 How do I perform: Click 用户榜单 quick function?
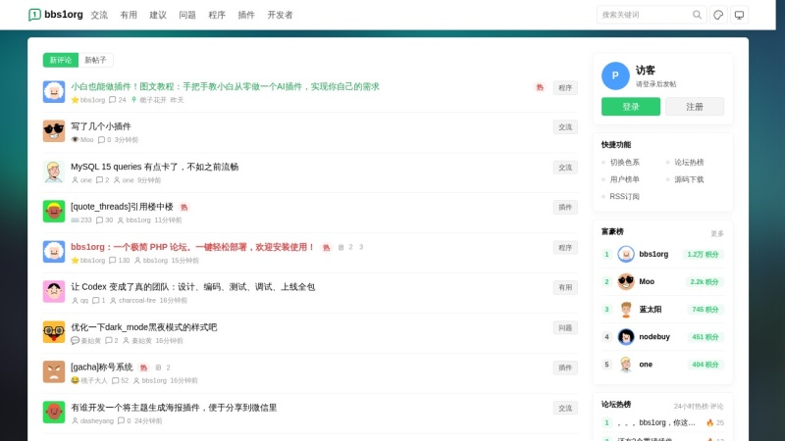click(624, 179)
